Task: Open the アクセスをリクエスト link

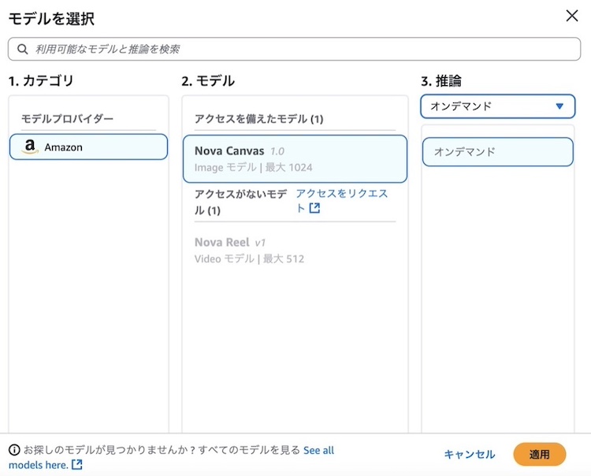Action: pyautogui.click(x=341, y=200)
